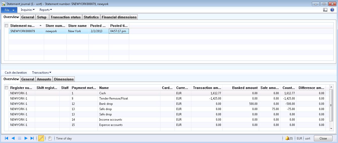338x143 pixels.
Task: Click the Statement journal window icon
Action: 4,4
